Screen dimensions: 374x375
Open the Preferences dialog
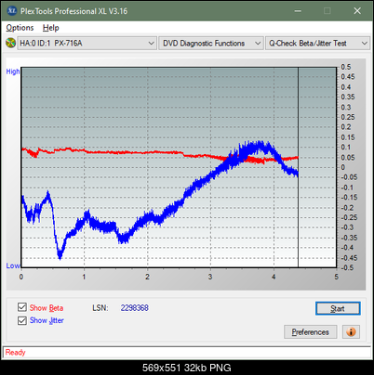pos(310,332)
